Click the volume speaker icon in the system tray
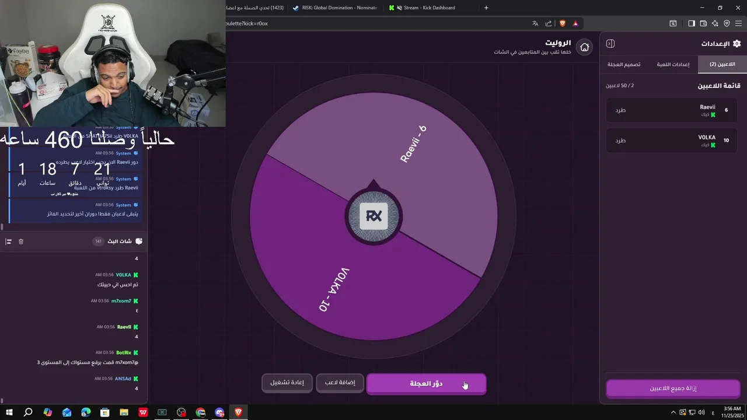 tap(701, 412)
